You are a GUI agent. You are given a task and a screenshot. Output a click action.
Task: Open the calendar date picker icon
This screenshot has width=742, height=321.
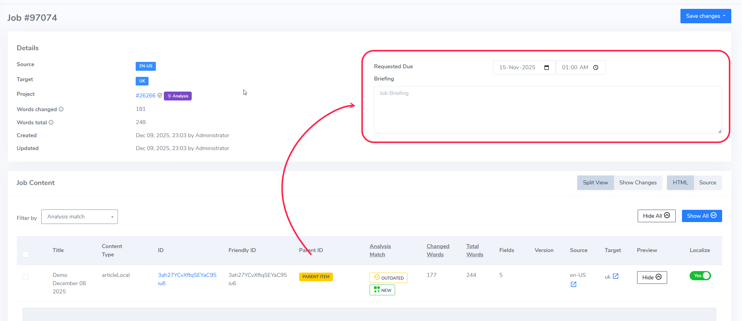coord(547,67)
